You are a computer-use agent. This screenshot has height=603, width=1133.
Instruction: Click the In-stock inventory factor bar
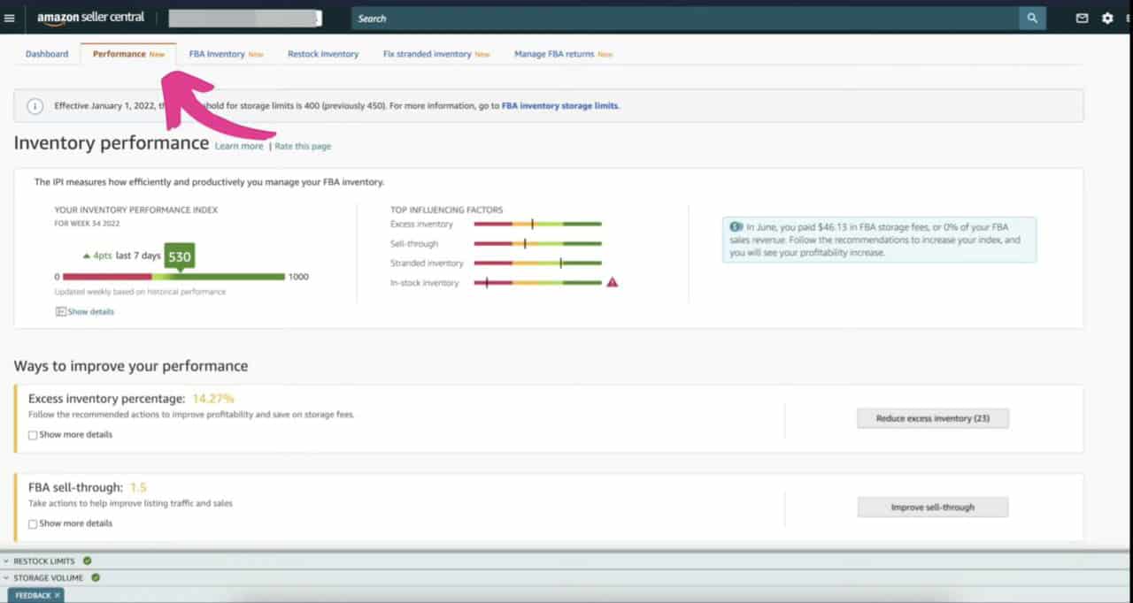(537, 283)
